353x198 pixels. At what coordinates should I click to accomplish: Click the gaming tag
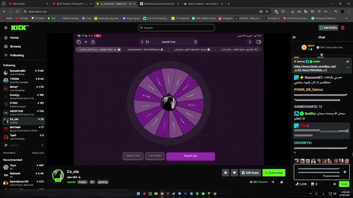(103, 182)
